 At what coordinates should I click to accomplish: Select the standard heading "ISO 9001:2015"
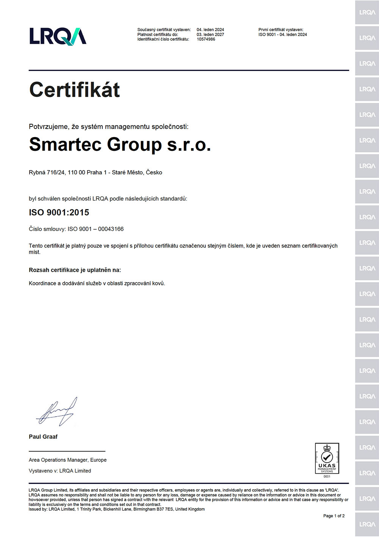point(59,213)
